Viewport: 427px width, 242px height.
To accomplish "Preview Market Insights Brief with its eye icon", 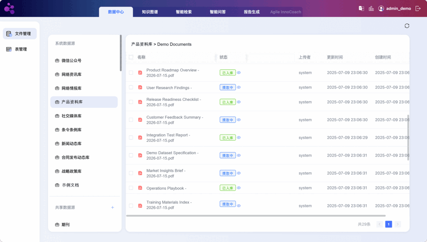I will (x=239, y=173).
